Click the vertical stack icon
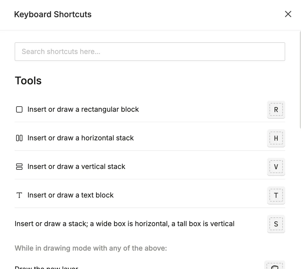 click(x=19, y=167)
